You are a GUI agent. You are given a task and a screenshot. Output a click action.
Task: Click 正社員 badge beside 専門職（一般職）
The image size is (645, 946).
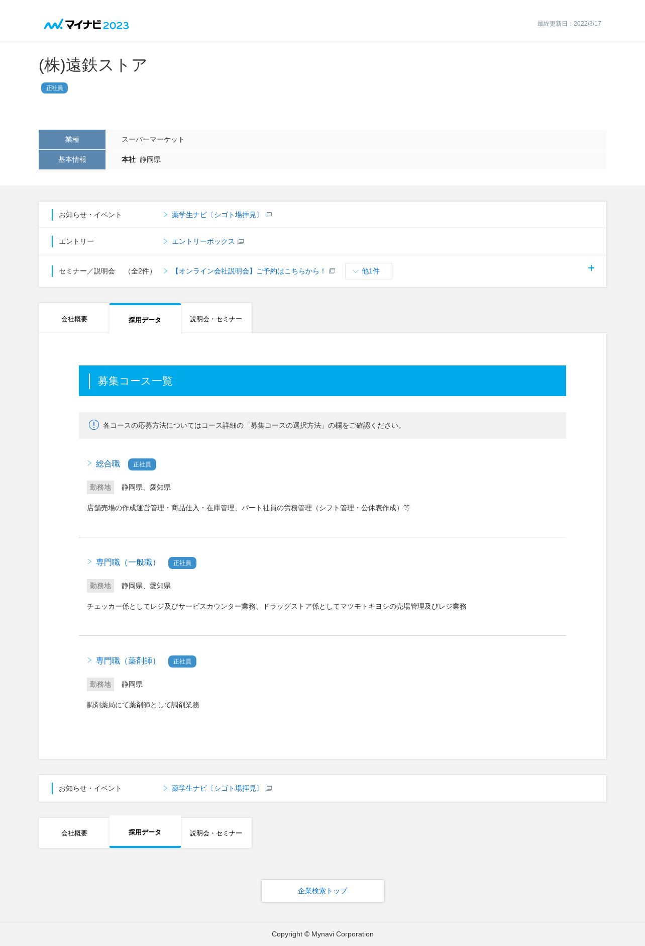182,563
